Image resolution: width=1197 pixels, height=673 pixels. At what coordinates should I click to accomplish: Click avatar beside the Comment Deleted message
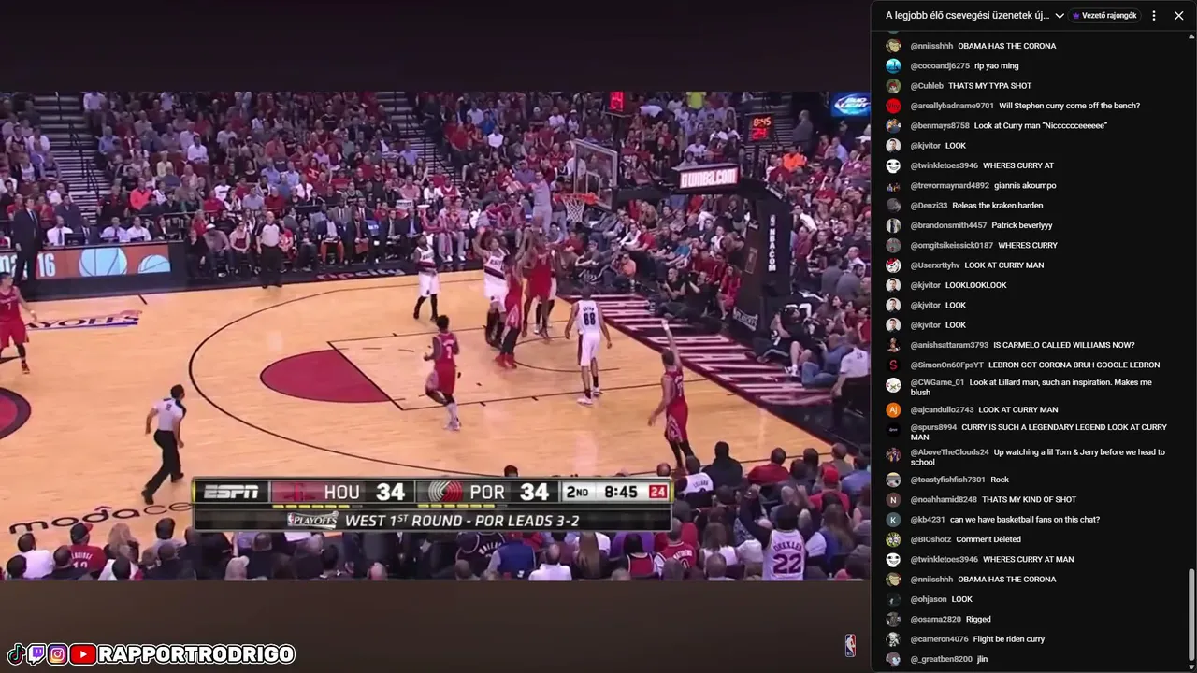(893, 540)
